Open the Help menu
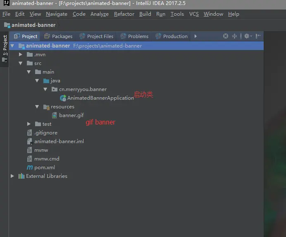Image resolution: width=286 pixels, height=237 pixels. pyautogui.click(x=234, y=14)
